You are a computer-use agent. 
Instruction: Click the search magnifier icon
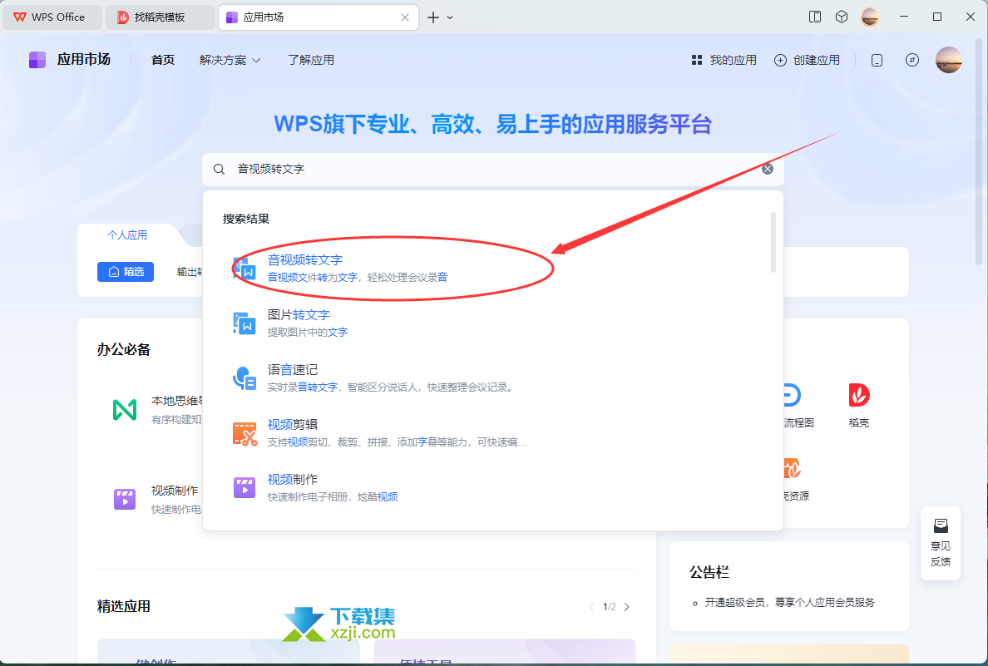click(x=220, y=169)
